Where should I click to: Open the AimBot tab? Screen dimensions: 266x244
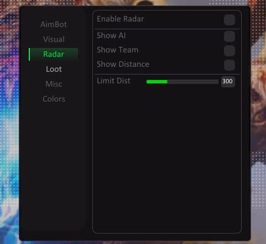(54, 24)
